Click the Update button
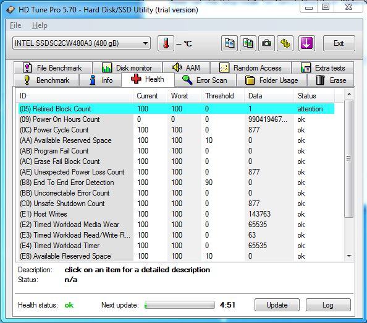 coord(277,305)
